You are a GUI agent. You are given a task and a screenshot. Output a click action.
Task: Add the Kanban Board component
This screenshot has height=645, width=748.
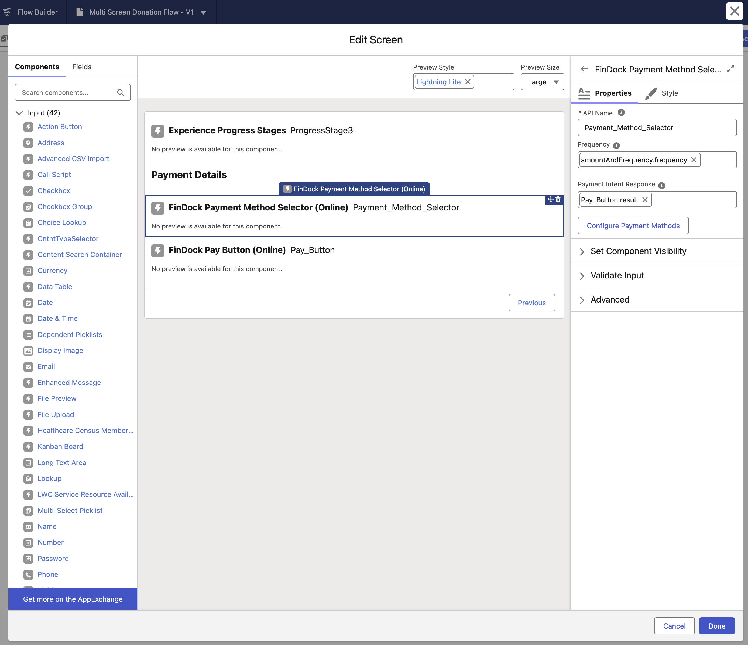[60, 447]
